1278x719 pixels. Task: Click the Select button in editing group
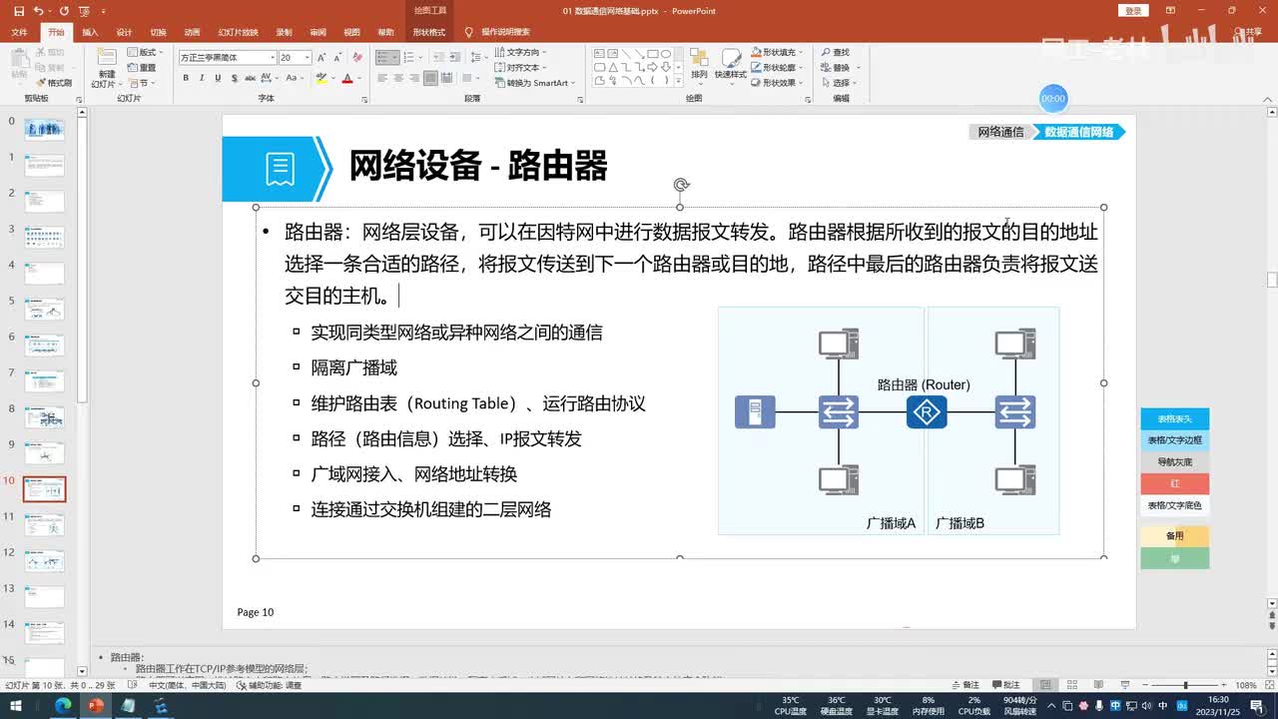click(840, 83)
